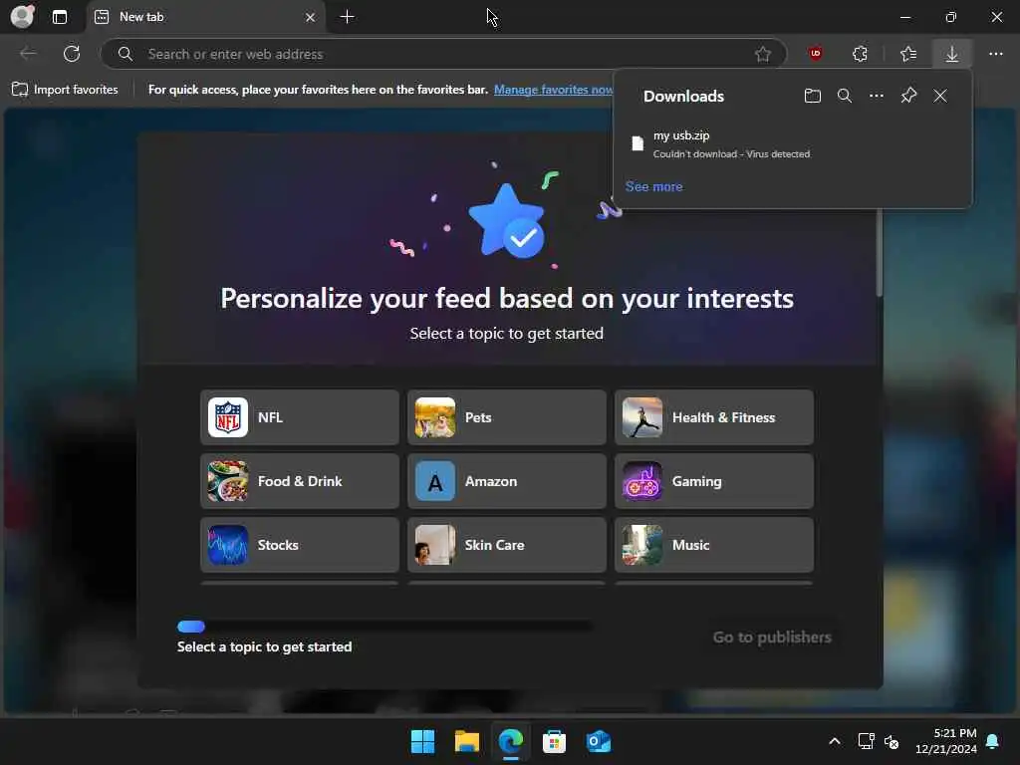The height and width of the screenshot is (765, 1020).
Task: Open more options in Downloads panel
Action: (877, 96)
